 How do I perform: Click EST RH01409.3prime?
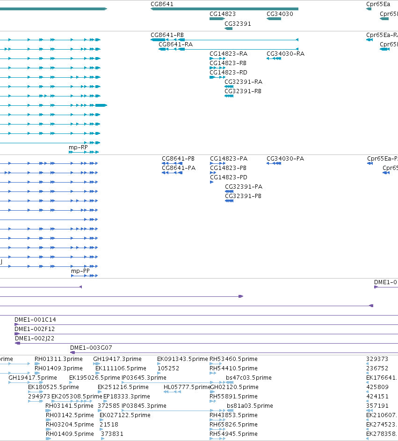point(59,368)
